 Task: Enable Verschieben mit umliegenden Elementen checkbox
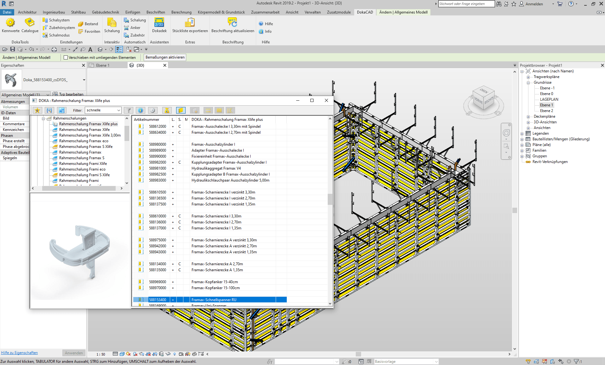click(66, 58)
